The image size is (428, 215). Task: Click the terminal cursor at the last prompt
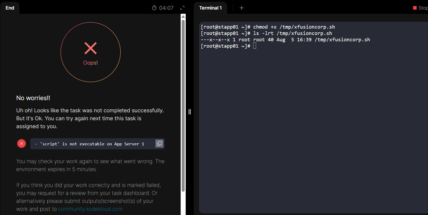click(x=255, y=46)
